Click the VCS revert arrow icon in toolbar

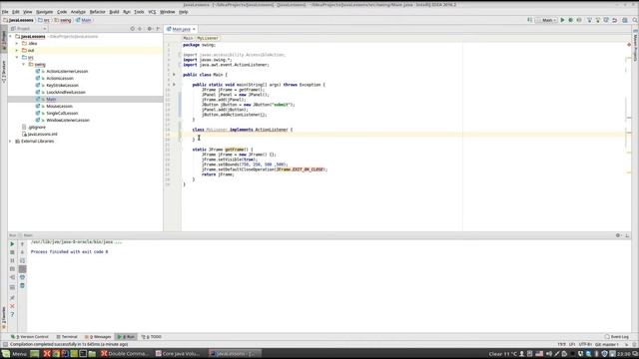(615, 20)
